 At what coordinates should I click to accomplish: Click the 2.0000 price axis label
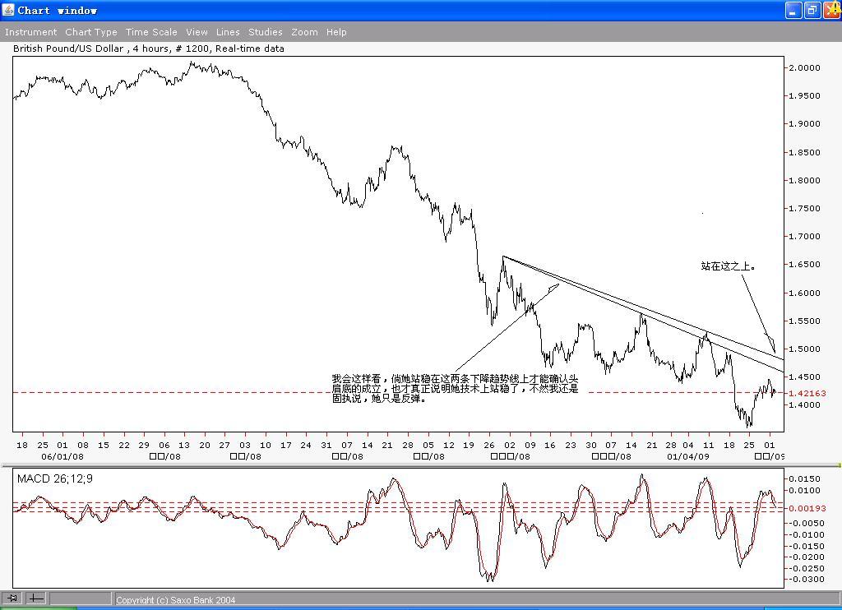(x=804, y=67)
